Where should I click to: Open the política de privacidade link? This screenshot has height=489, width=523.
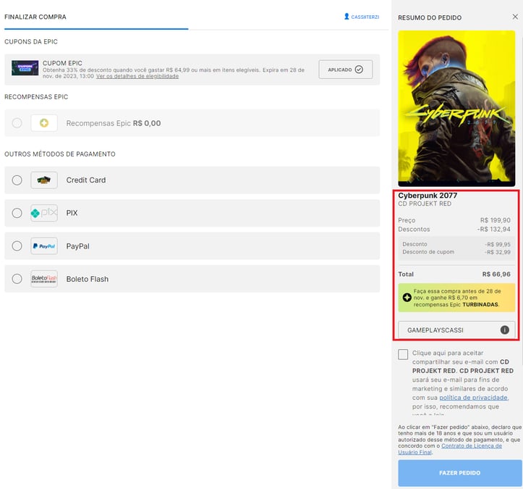coord(474,398)
